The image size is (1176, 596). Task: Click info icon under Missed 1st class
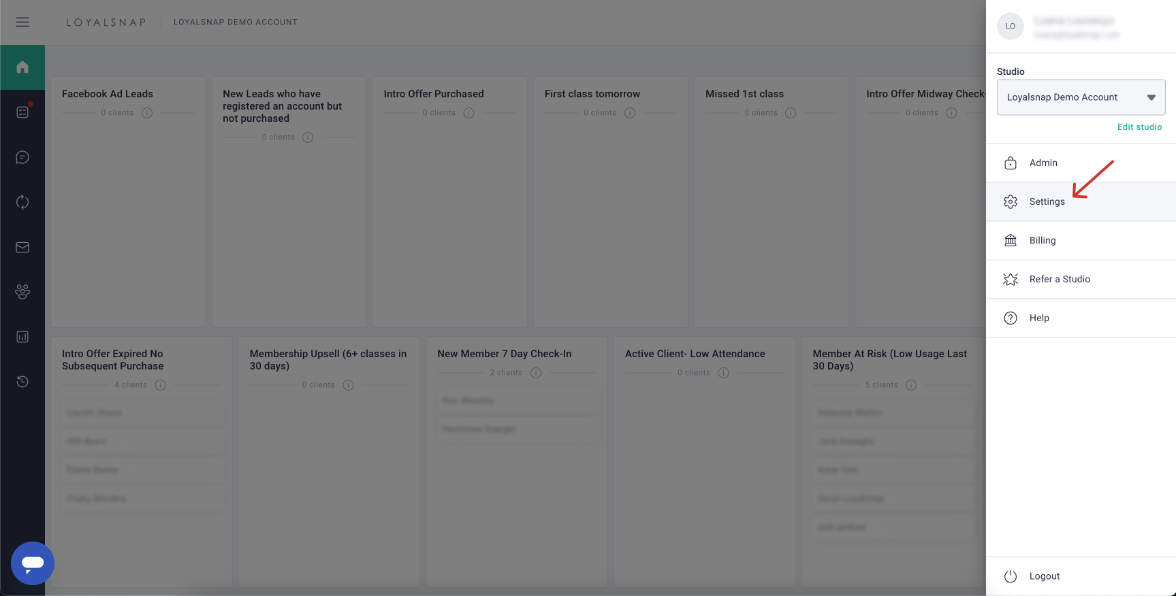(791, 113)
